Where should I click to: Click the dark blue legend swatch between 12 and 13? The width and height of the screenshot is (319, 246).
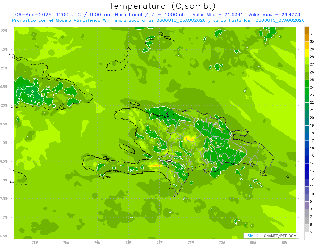(307, 175)
